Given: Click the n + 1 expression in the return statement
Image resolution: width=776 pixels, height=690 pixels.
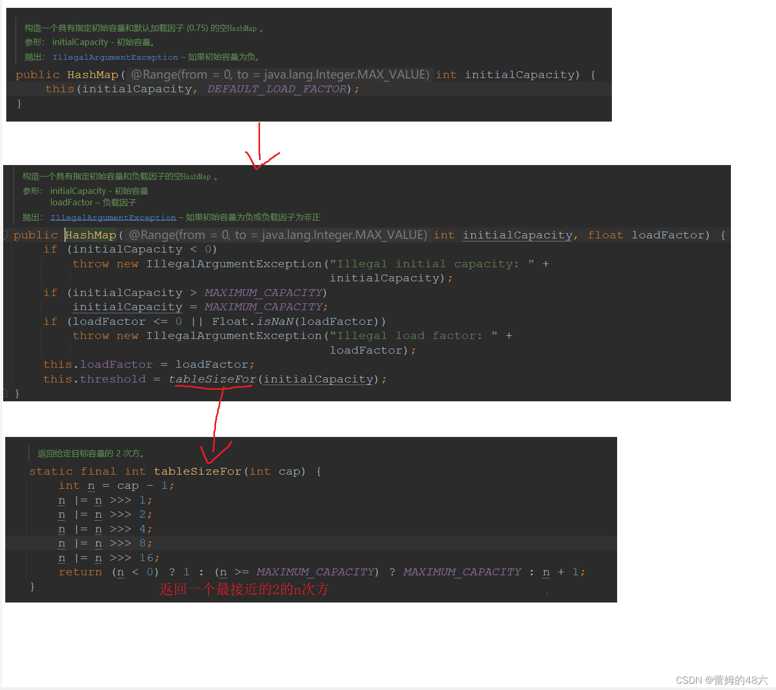Looking at the screenshot, I should click(x=561, y=572).
